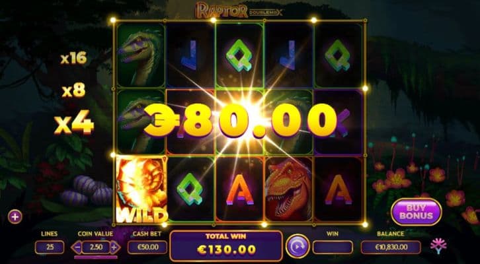
Task: Click the Lines value box showing 25
Action: point(50,247)
